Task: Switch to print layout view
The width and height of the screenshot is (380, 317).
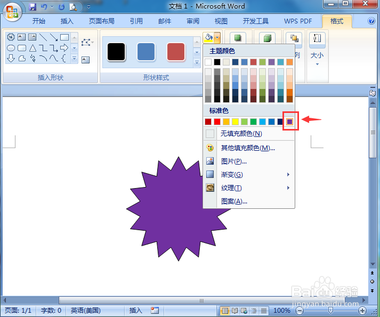Action: pyautogui.click(x=225, y=311)
